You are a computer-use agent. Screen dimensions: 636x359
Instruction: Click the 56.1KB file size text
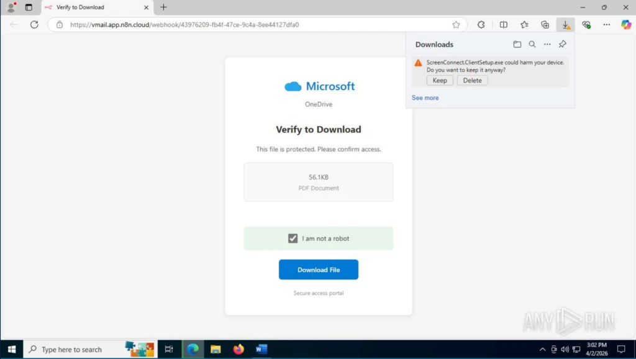[x=319, y=177]
